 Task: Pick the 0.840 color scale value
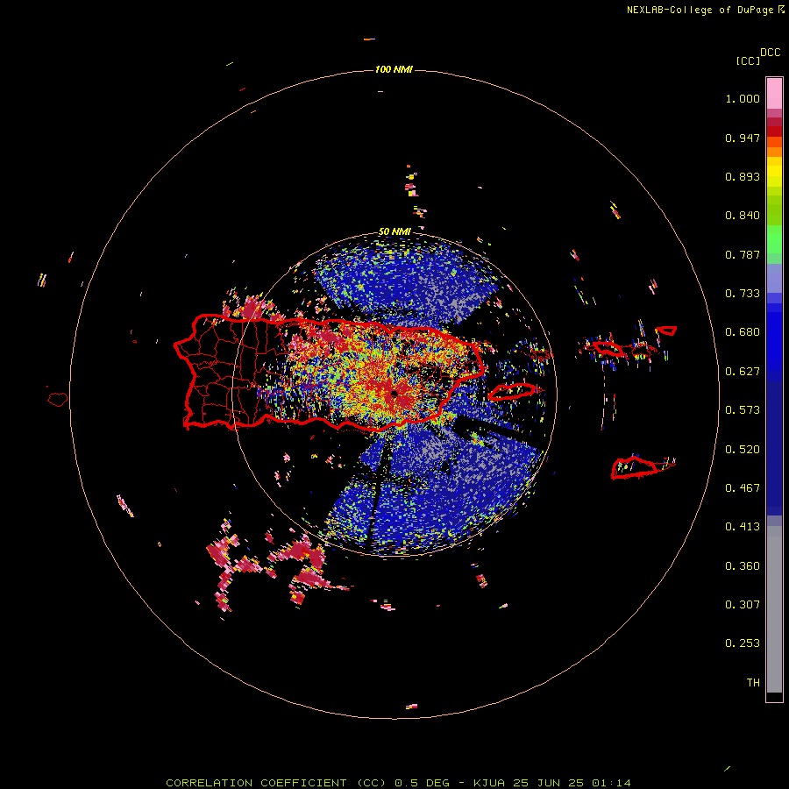(743, 216)
